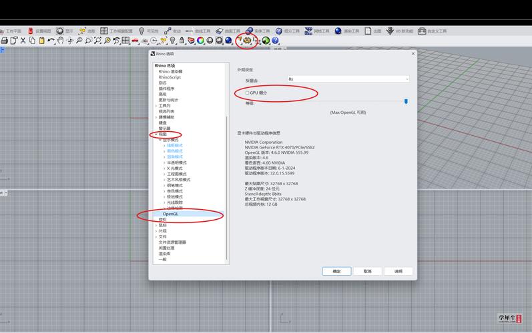Select 别名 in the options tree
This screenshot has height=333, width=532.
[x=162, y=83]
